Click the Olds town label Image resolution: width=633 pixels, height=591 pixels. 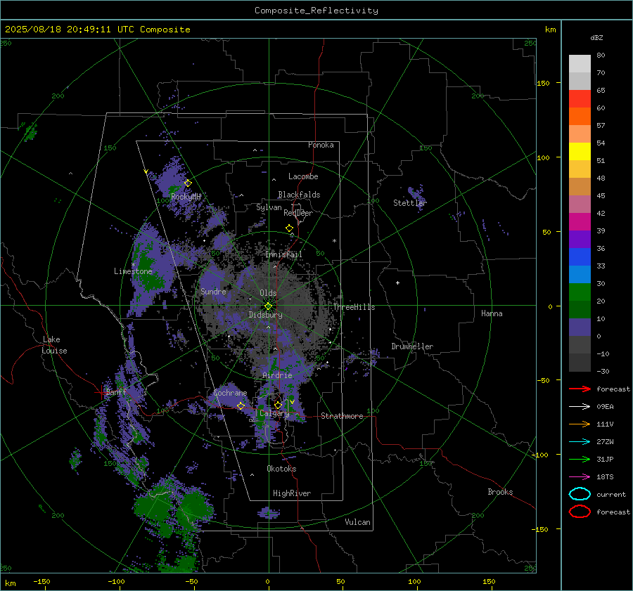pyautogui.click(x=268, y=293)
